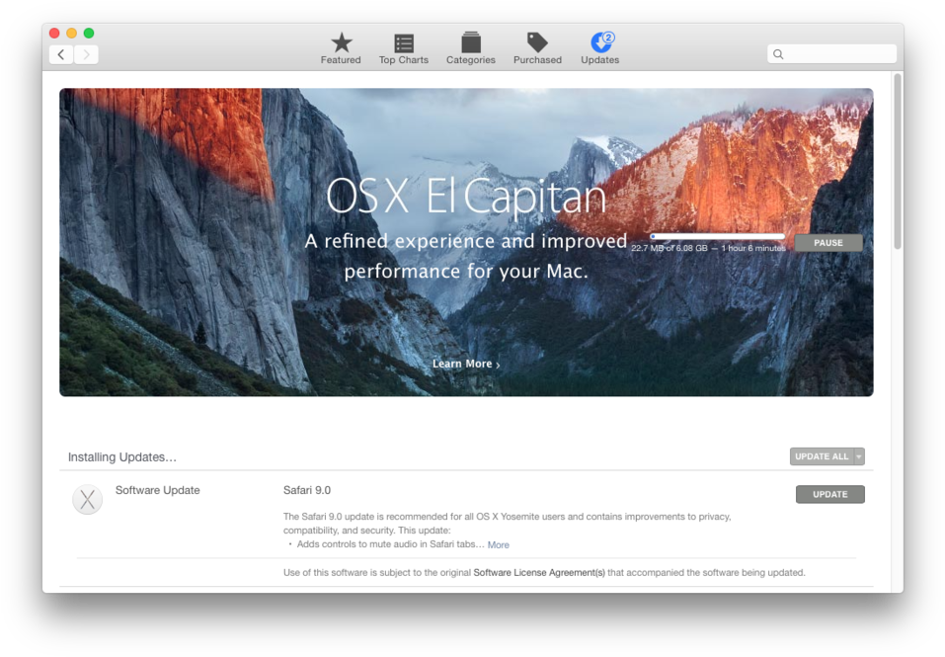Pause the OS X El Capitan download
Image resolution: width=945 pixels, height=657 pixels.
tap(827, 242)
